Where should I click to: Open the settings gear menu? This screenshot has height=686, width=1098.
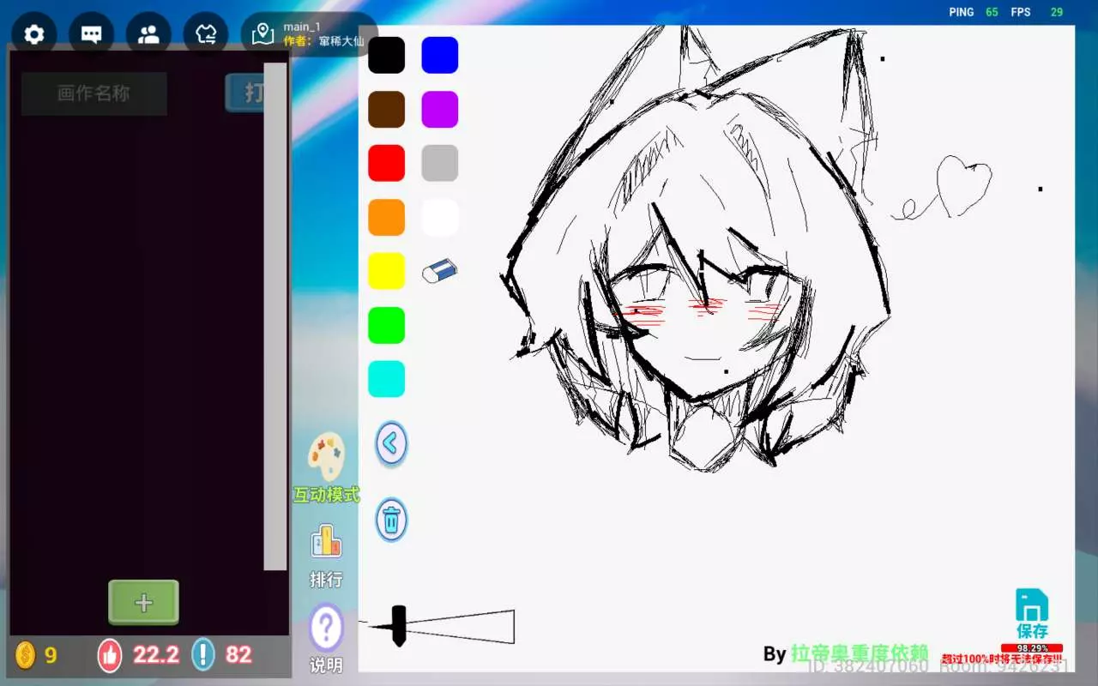[34, 34]
